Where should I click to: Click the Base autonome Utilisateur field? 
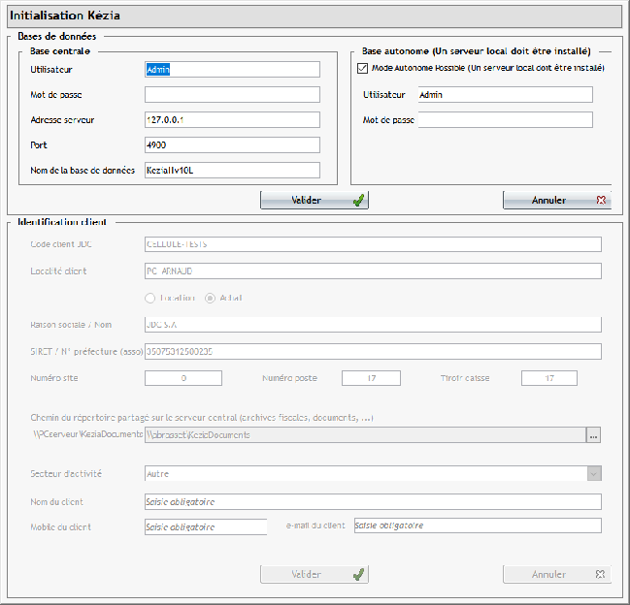[504, 95]
